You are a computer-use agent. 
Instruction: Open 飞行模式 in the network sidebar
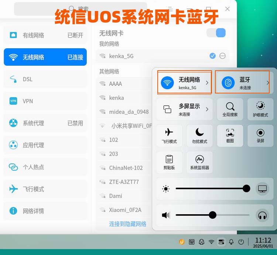coord(45,189)
